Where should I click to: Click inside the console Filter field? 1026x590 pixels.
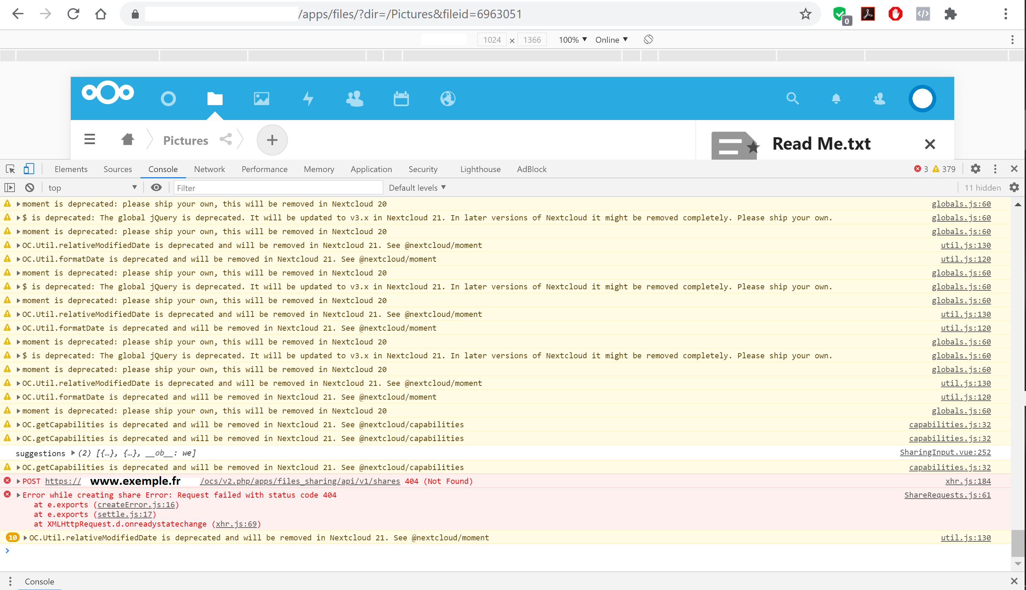(278, 187)
